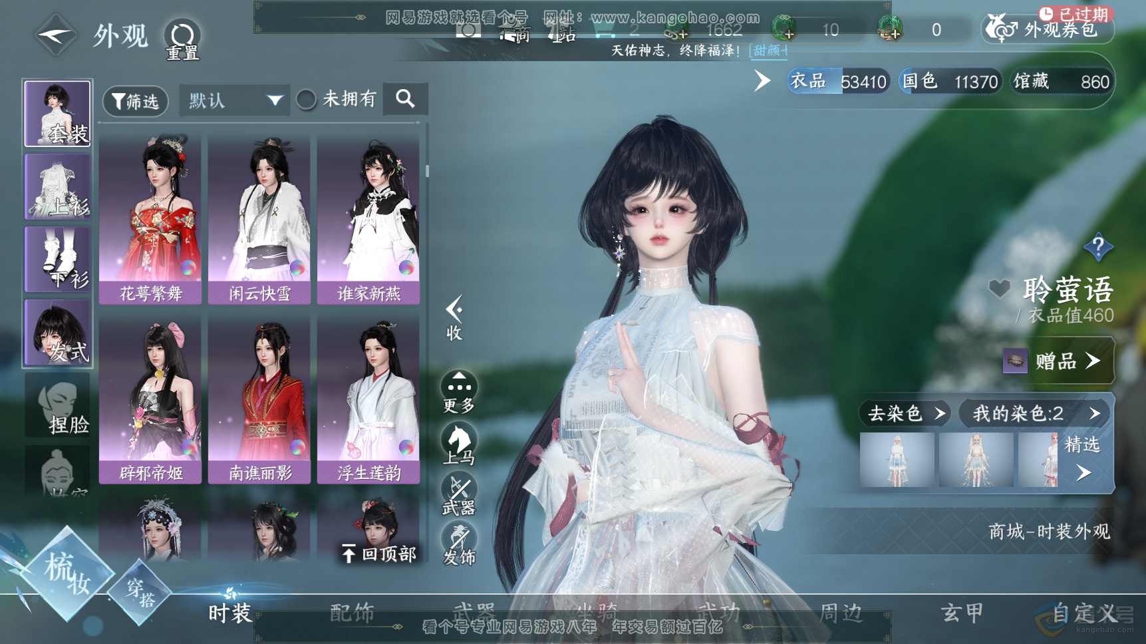Screen dimensions: 1146x644
Task: Click the 回顶部 back-to-top button
Action: 379,554
